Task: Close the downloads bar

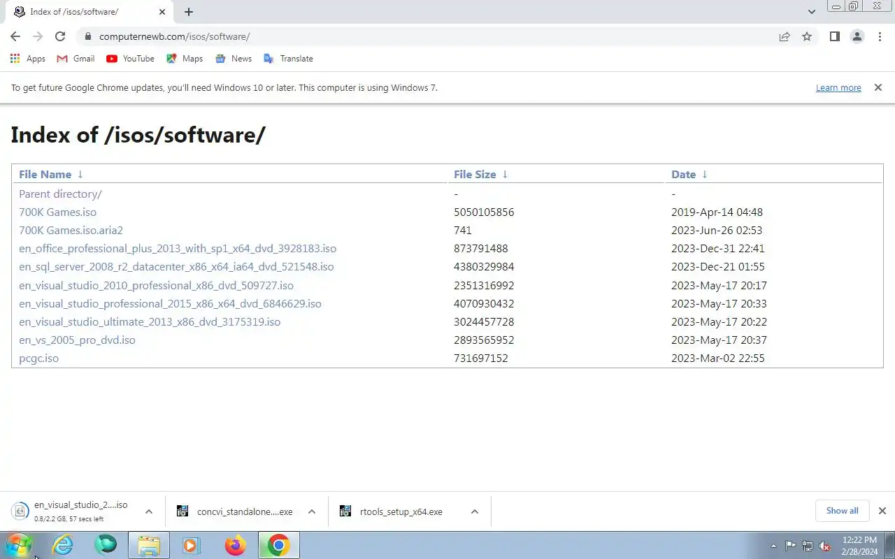Action: click(882, 511)
